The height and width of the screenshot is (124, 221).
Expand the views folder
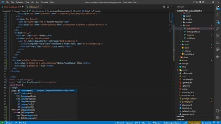(x=185, y=57)
